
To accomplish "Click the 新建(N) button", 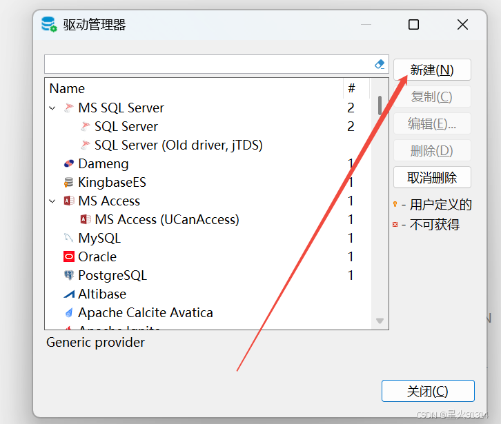I will [432, 70].
